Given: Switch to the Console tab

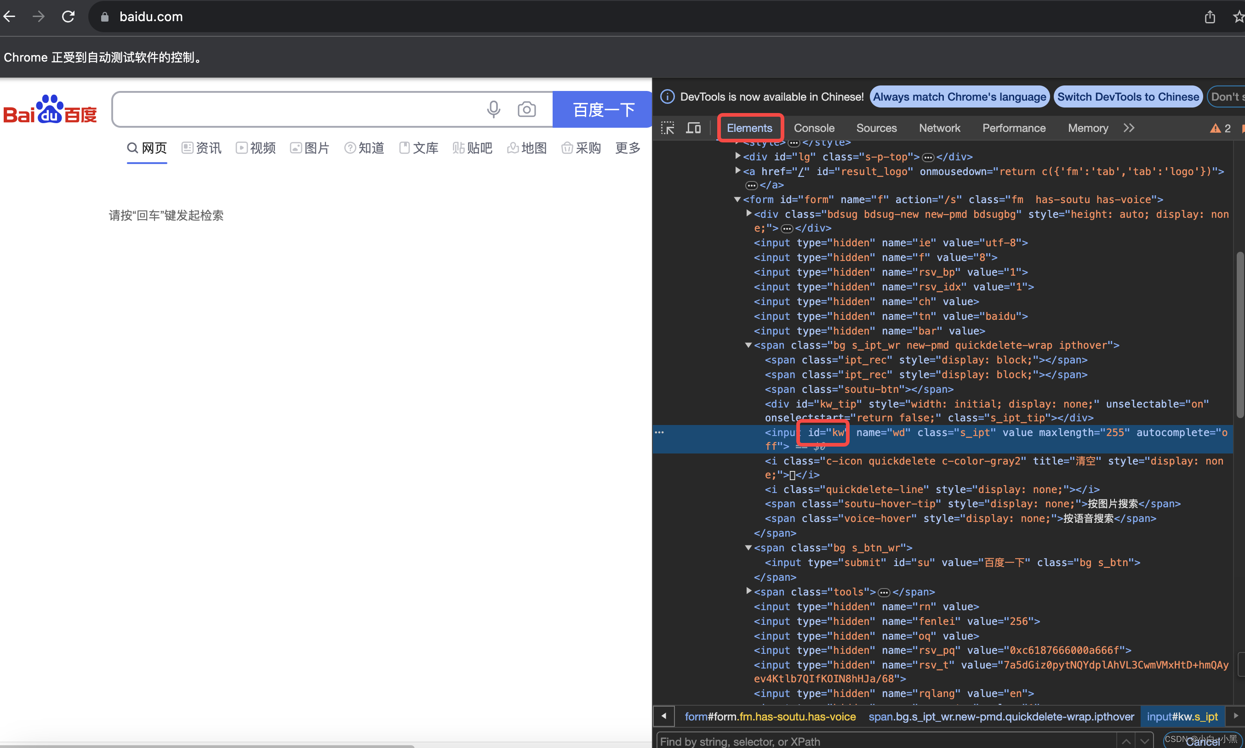Looking at the screenshot, I should coord(814,128).
